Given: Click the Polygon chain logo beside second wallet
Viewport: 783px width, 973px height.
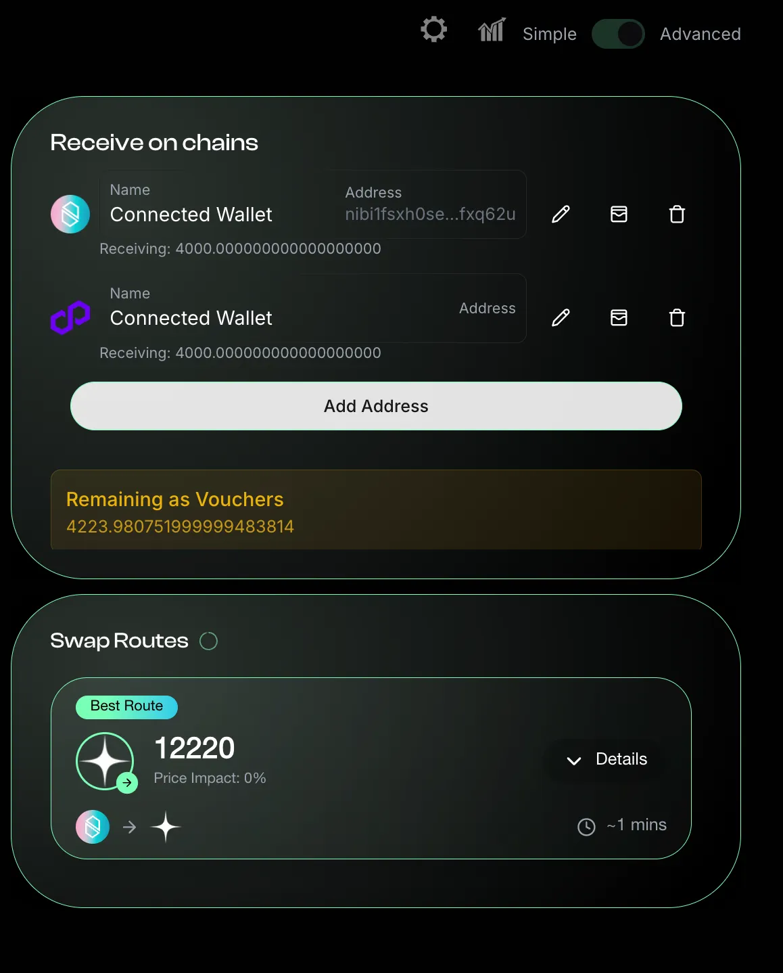Looking at the screenshot, I should [70, 318].
